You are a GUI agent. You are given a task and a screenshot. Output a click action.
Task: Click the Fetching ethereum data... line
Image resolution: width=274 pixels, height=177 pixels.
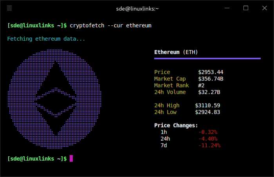(x=46, y=39)
